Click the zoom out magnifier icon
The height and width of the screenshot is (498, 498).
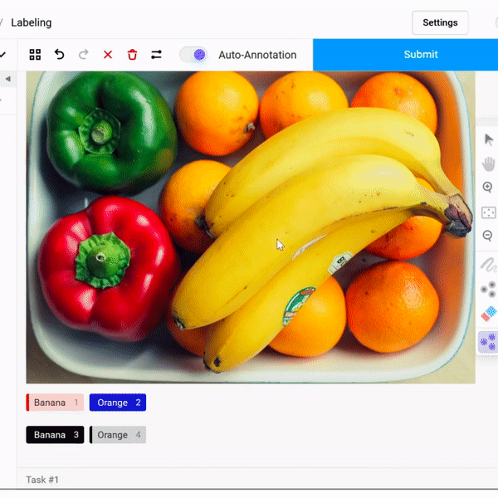487,236
